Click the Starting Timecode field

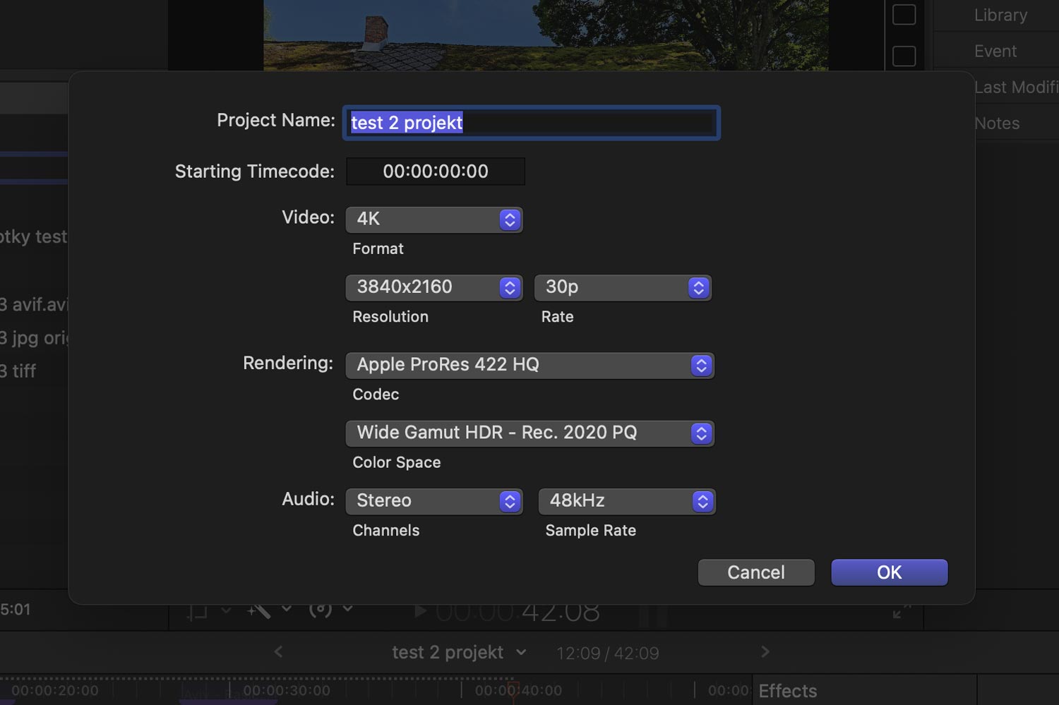pos(435,171)
